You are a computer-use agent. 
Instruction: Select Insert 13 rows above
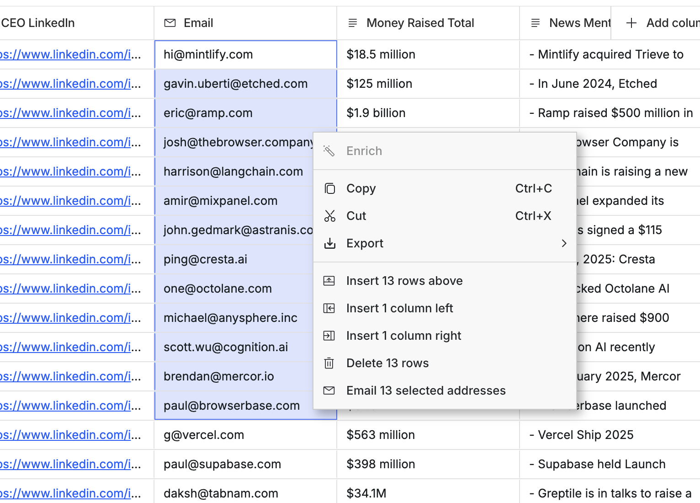[x=445, y=281]
